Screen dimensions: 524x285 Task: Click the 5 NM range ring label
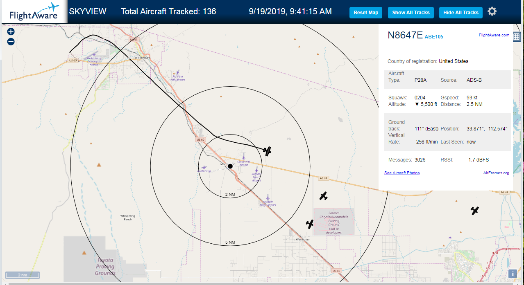[x=230, y=242]
